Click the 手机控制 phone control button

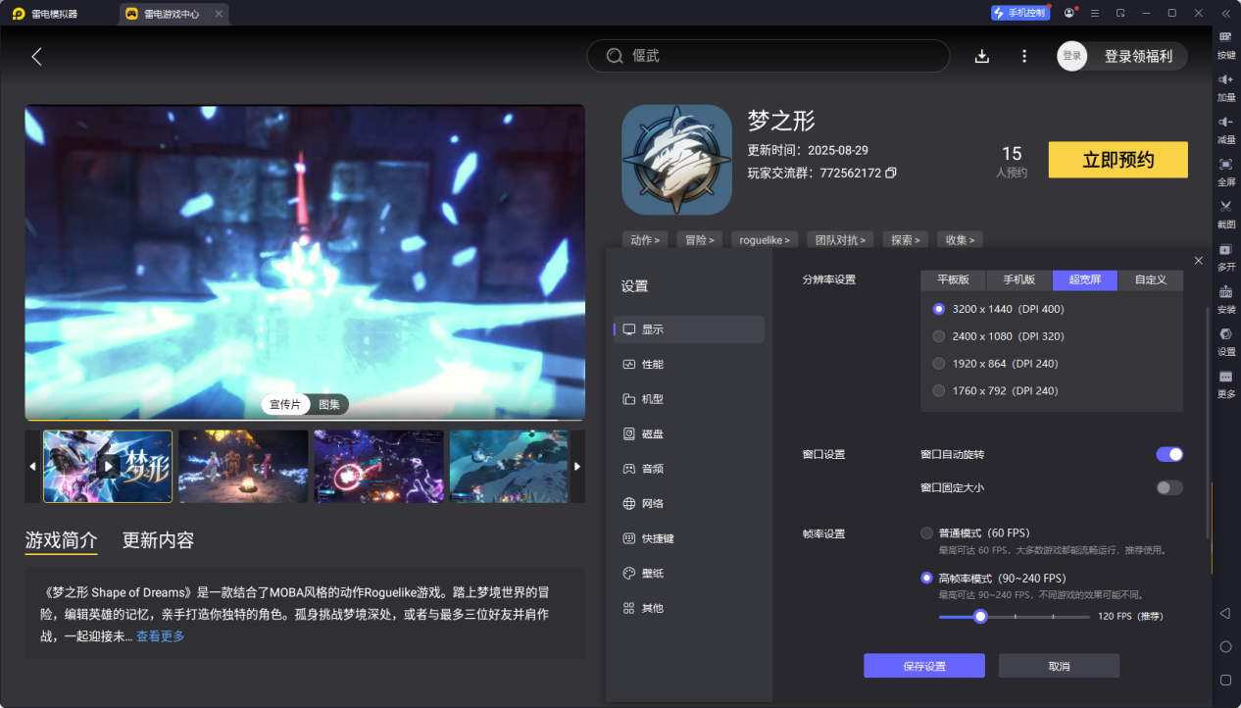tap(1019, 13)
